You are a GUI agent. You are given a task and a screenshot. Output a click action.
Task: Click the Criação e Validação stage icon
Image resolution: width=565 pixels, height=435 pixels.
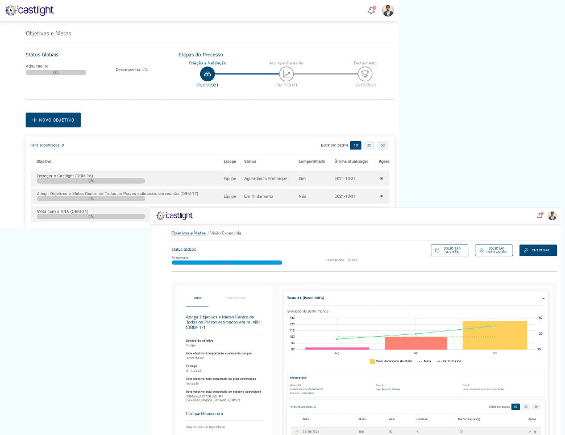207,74
